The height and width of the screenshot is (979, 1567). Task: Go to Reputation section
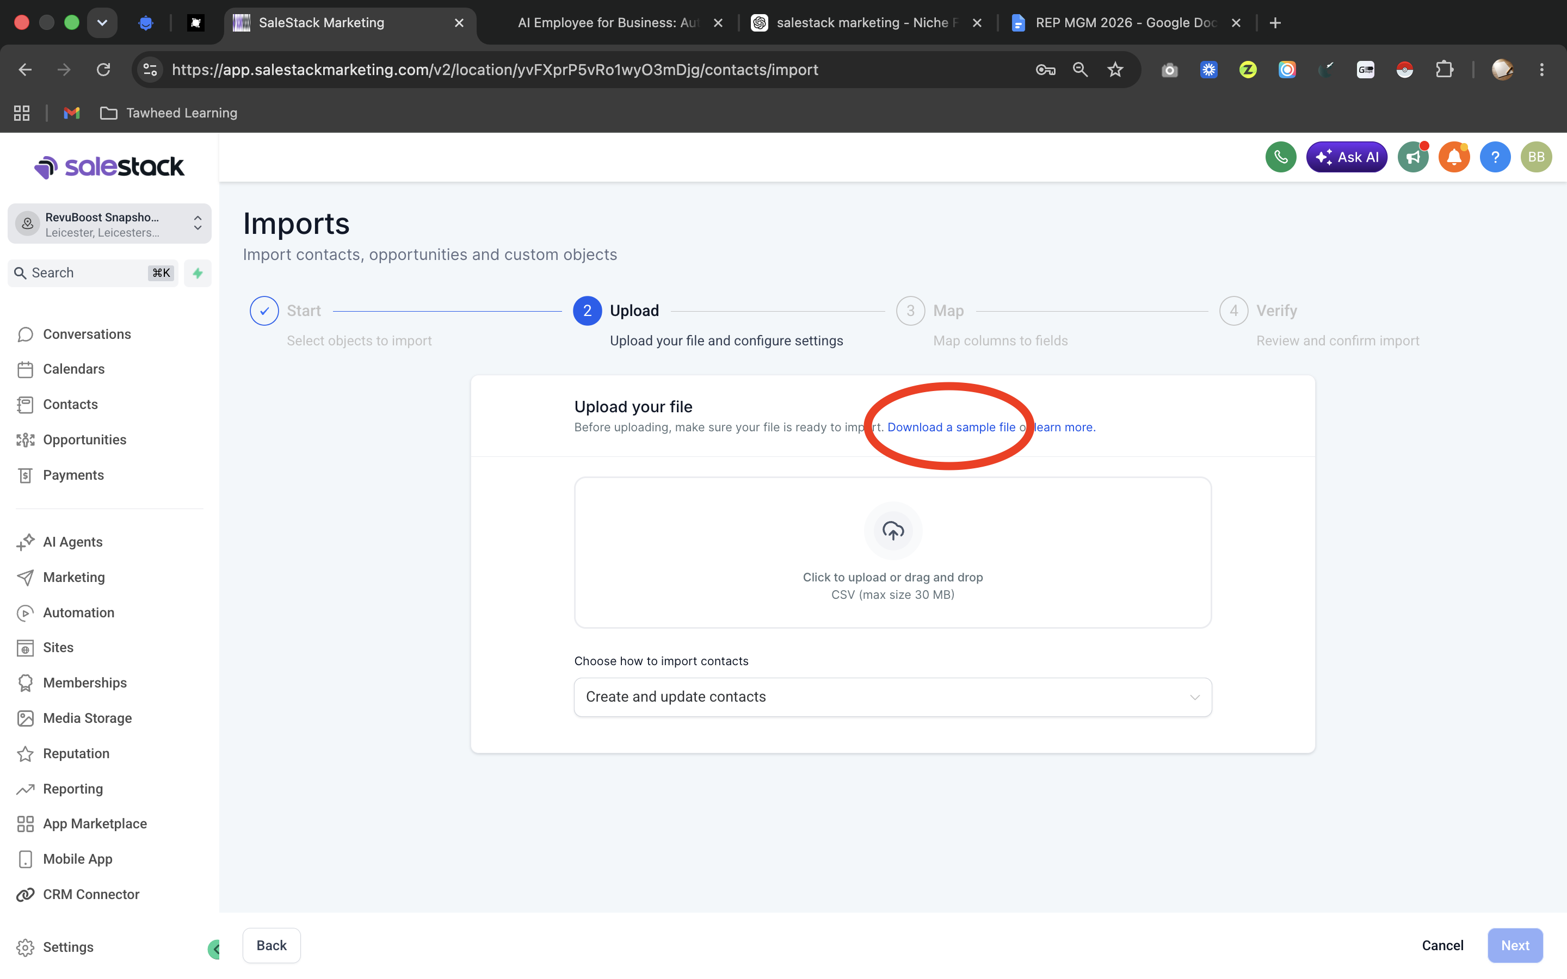(76, 754)
